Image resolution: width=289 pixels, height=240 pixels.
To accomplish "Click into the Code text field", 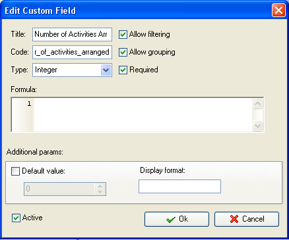I will point(72,52).
